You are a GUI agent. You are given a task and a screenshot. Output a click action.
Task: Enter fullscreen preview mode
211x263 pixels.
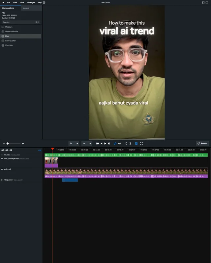pyautogui.click(x=141, y=144)
